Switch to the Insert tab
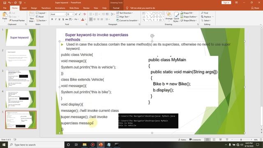The height and width of the screenshot is (148, 263). click(24, 8)
